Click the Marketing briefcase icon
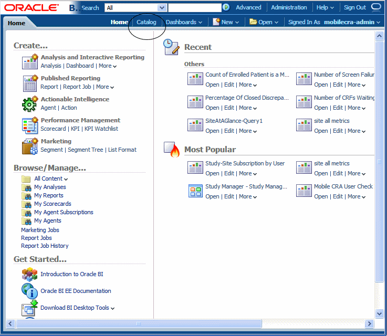 (x=30, y=146)
